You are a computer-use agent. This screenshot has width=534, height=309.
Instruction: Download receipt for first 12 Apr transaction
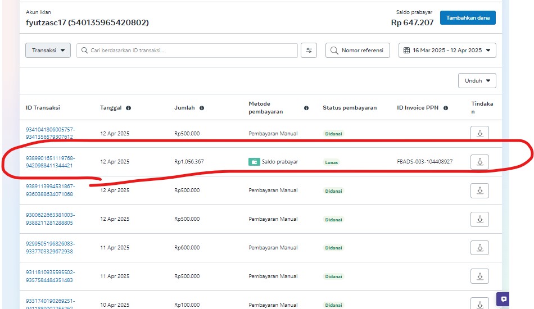479,133
